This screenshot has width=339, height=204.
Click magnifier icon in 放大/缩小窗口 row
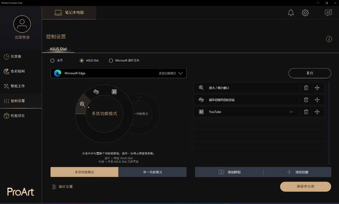(201, 88)
